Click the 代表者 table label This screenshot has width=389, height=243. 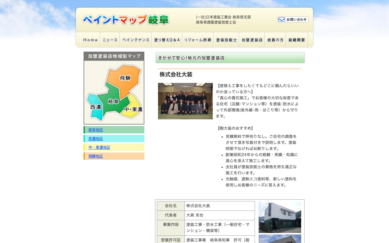(x=171, y=215)
